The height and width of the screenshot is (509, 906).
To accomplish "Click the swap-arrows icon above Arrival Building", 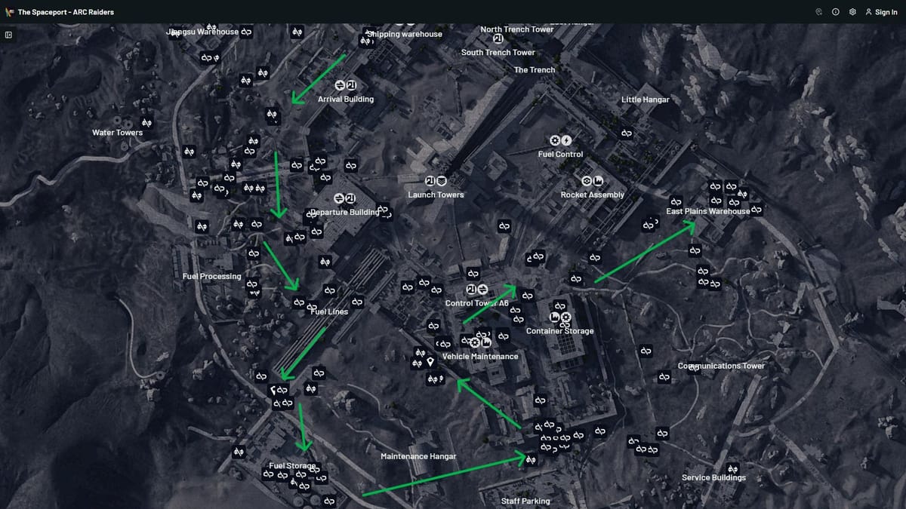I will (x=340, y=85).
